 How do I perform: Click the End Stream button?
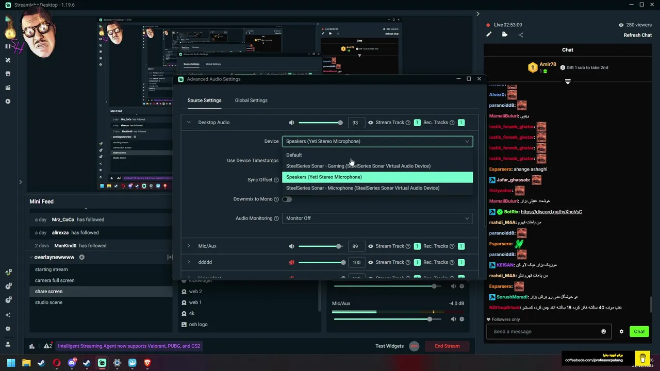pos(447,346)
